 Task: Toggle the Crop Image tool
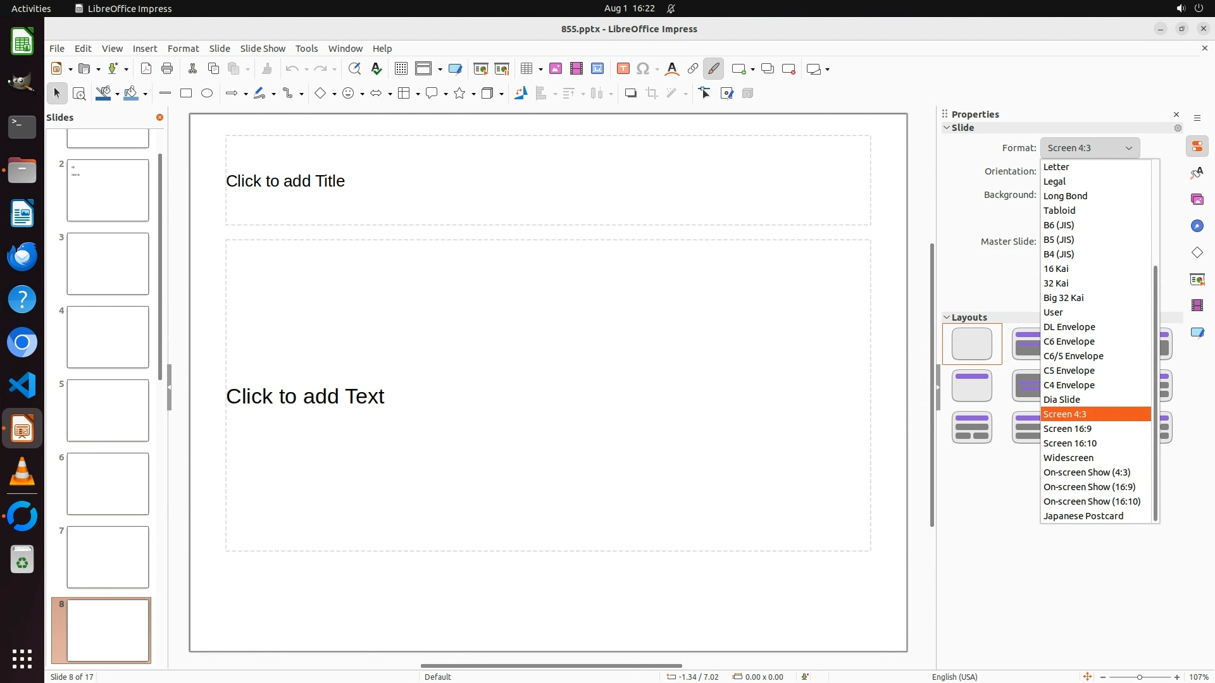pos(652,94)
